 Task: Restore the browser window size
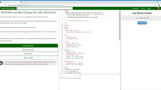point(157,2)
